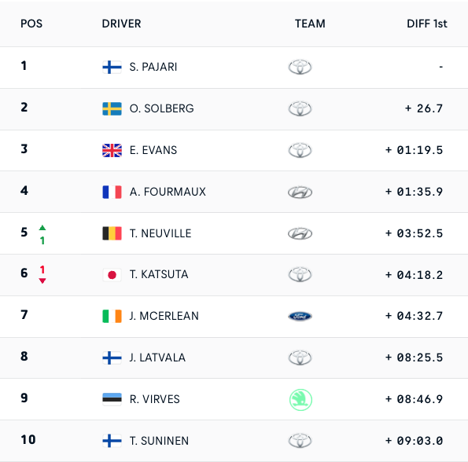Select T. SUNINEN's time gap +09:03.0
This screenshot has height=462, width=468.
414,441
